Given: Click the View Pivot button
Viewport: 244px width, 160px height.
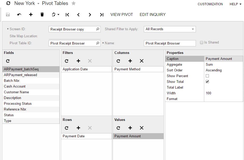Looking at the screenshot, I should pos(122,15).
